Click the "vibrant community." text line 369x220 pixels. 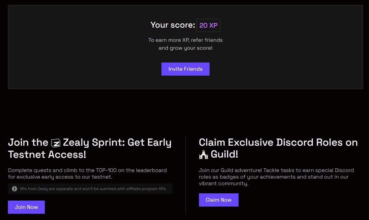click(x=223, y=183)
